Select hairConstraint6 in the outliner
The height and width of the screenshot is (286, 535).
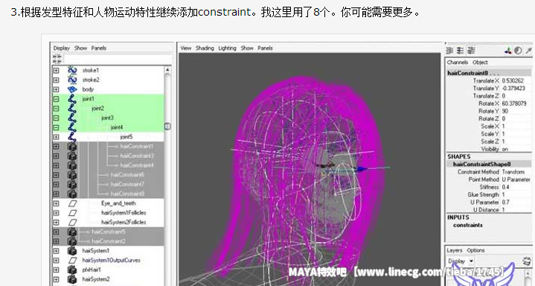[127, 174]
